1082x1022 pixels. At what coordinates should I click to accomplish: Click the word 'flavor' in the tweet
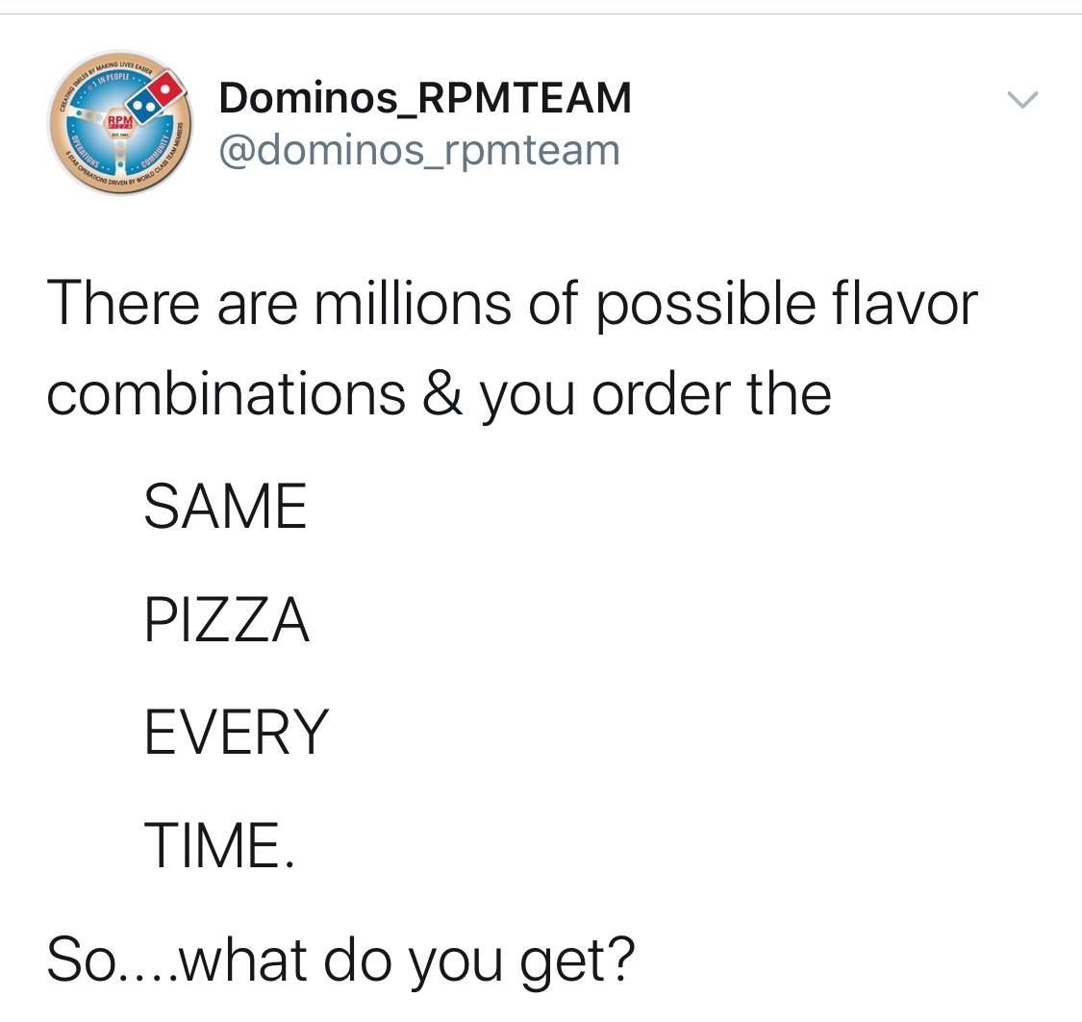[x=905, y=303]
